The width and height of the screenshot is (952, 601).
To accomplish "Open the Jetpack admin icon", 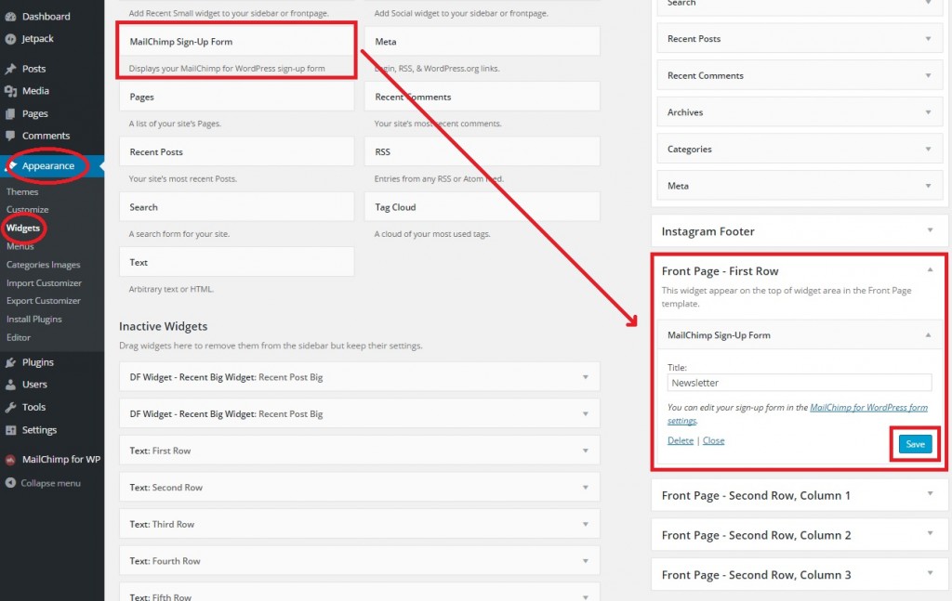I will (13, 39).
